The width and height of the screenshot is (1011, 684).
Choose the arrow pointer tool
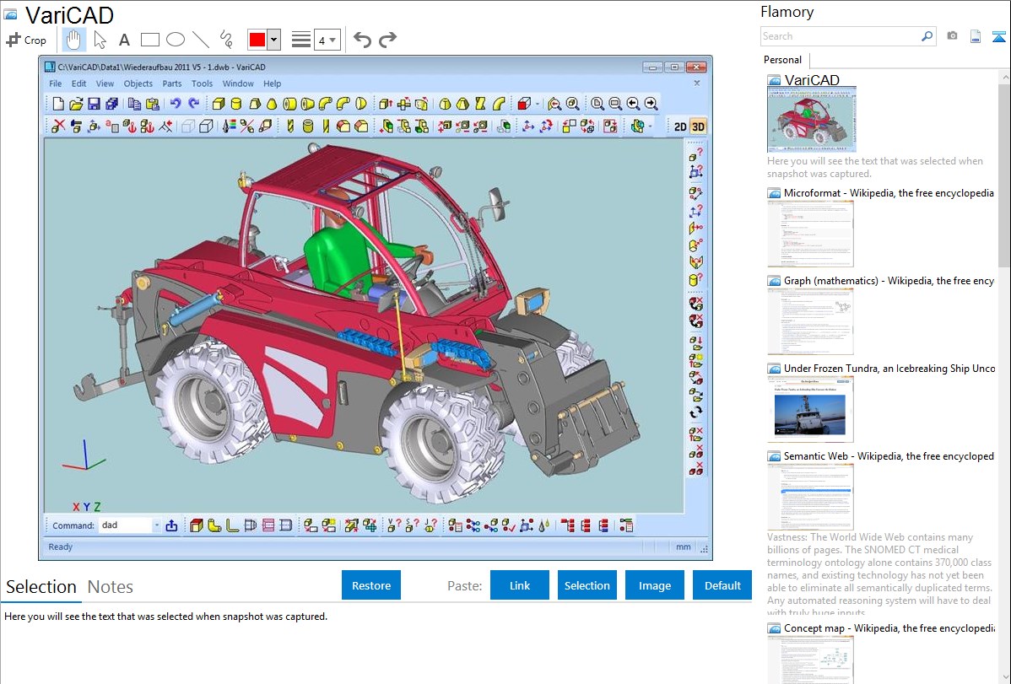(100, 40)
